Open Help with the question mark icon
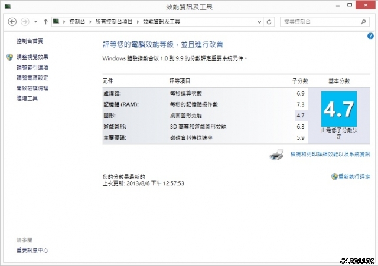The height and width of the screenshot is (266, 378). [x=370, y=36]
